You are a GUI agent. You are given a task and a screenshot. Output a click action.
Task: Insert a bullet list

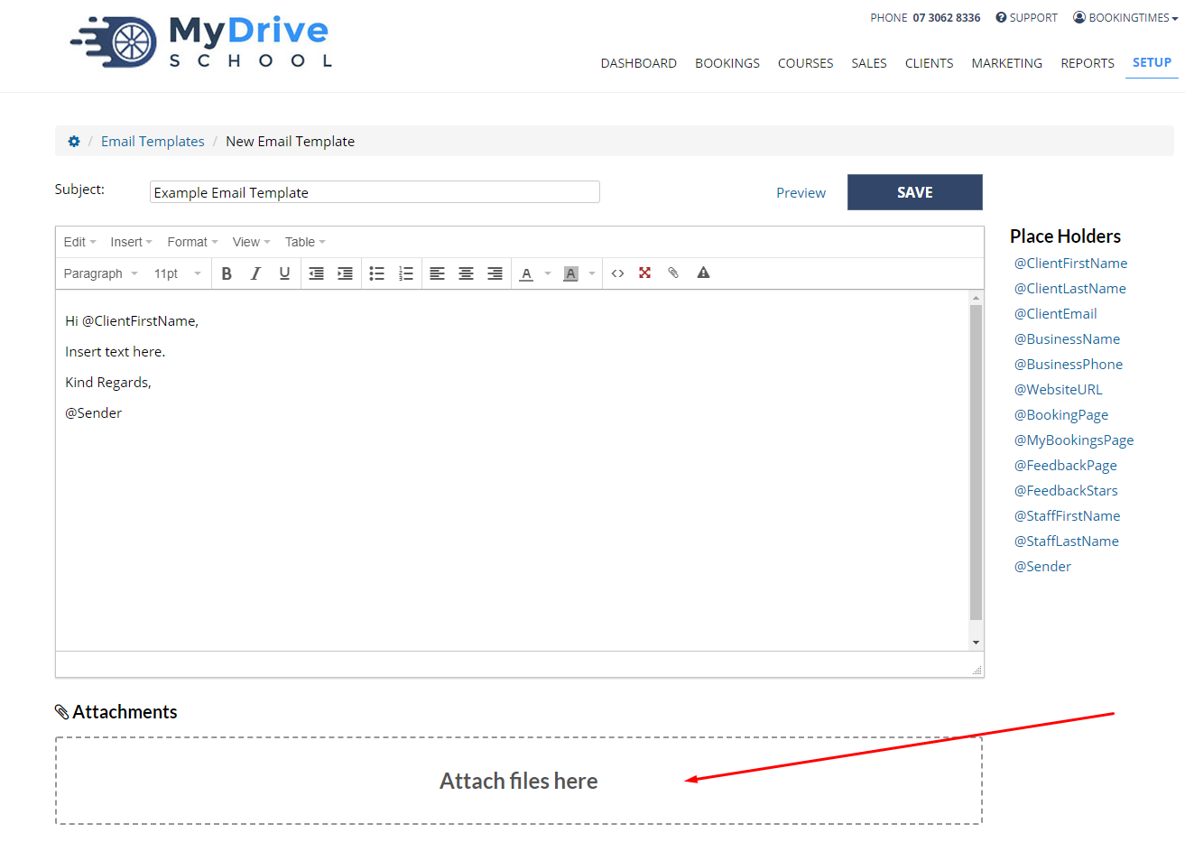(x=376, y=273)
